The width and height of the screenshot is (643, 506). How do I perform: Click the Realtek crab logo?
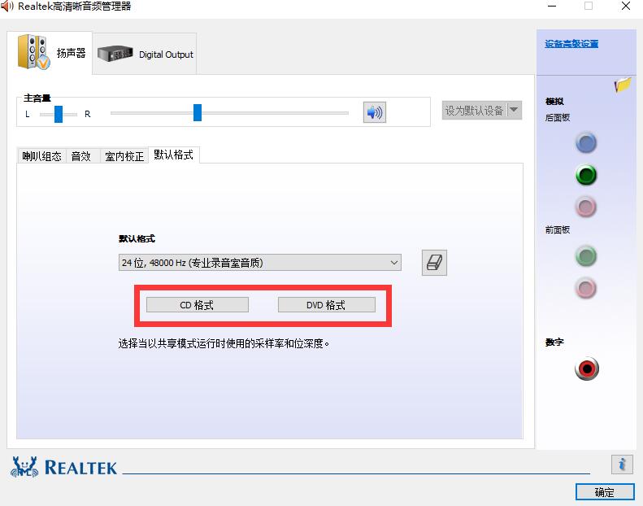click(x=24, y=467)
